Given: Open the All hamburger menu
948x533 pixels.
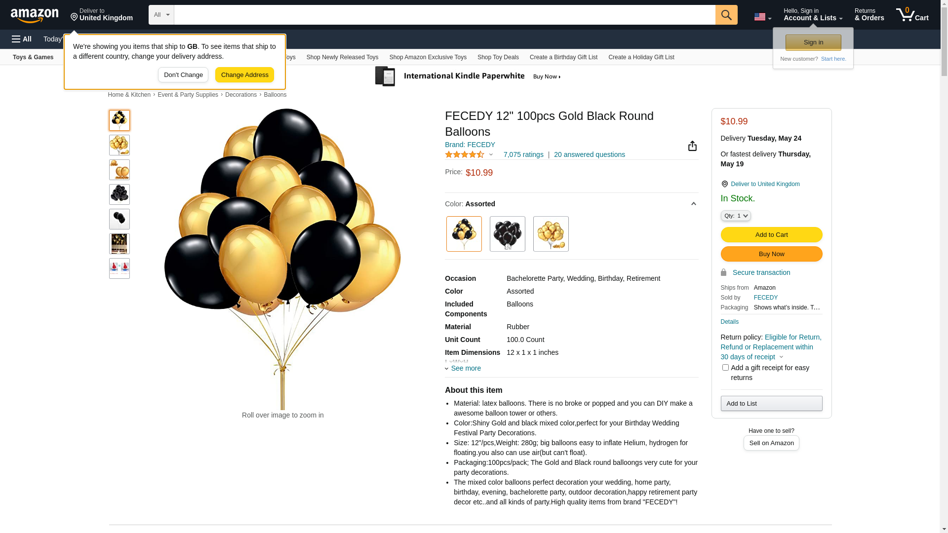Looking at the screenshot, I should tap(22, 39).
